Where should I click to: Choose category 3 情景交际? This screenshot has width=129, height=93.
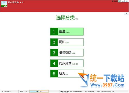[x=67, y=53]
